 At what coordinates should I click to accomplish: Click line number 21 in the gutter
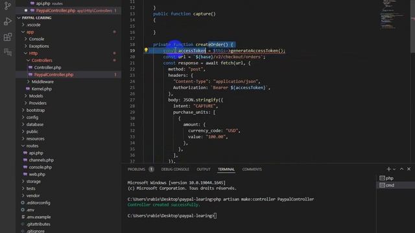click(x=132, y=63)
